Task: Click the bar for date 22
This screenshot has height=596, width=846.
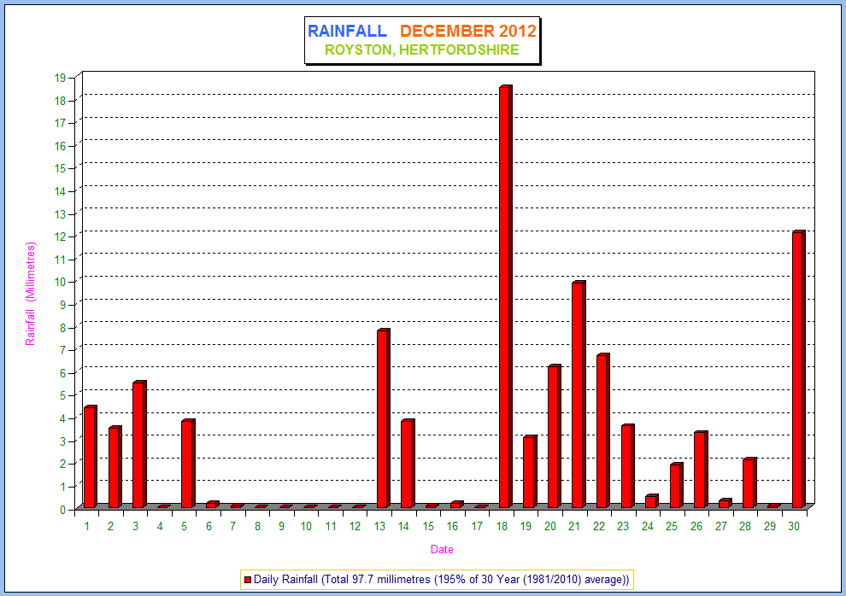Action: (603, 430)
